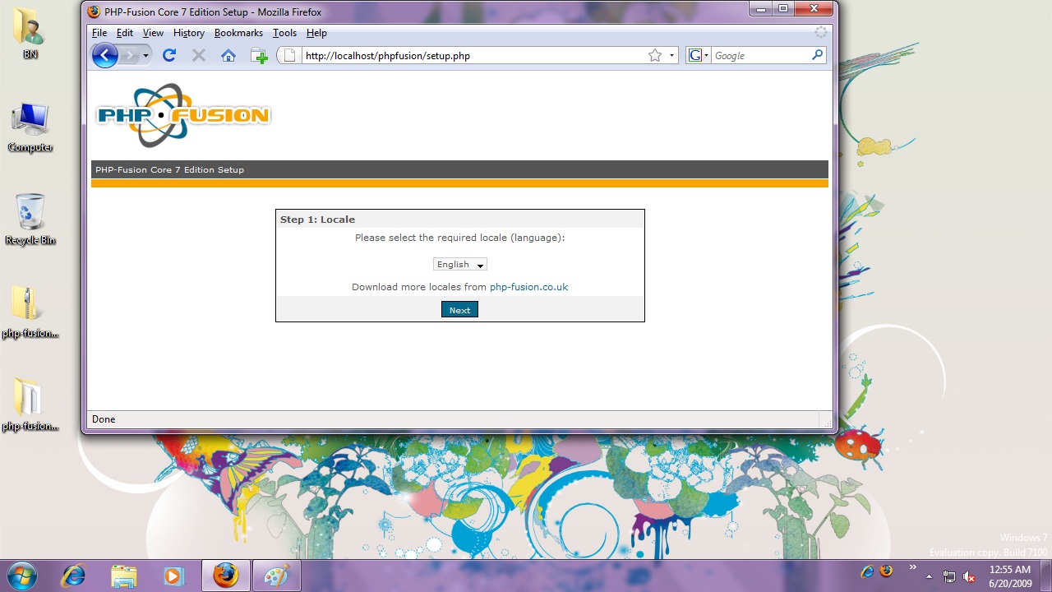Screen dimensions: 1052x592
Task: Bookmark page with the star icon
Action: tap(655, 55)
